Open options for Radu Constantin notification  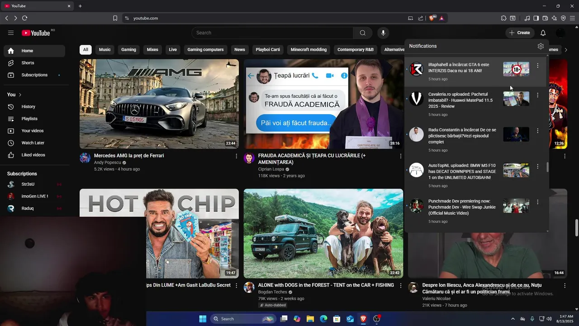pos(537,131)
